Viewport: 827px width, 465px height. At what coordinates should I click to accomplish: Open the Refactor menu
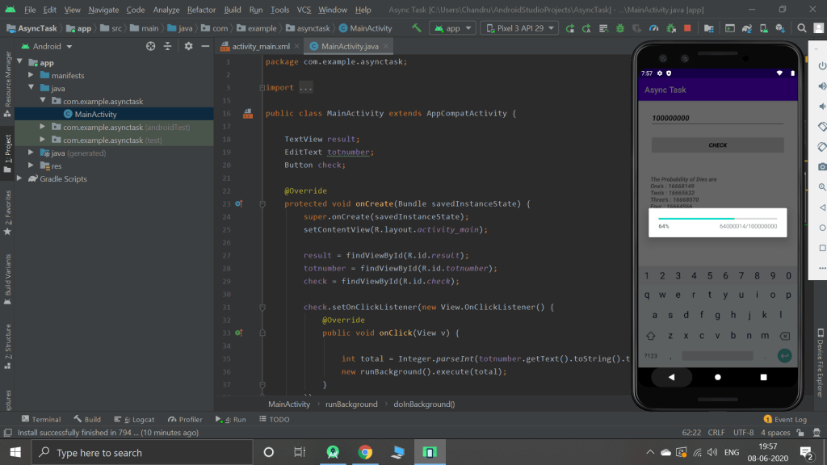point(201,10)
